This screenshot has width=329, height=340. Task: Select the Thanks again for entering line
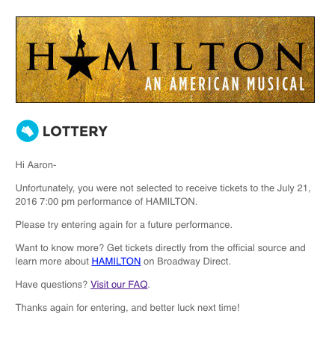coord(128,308)
